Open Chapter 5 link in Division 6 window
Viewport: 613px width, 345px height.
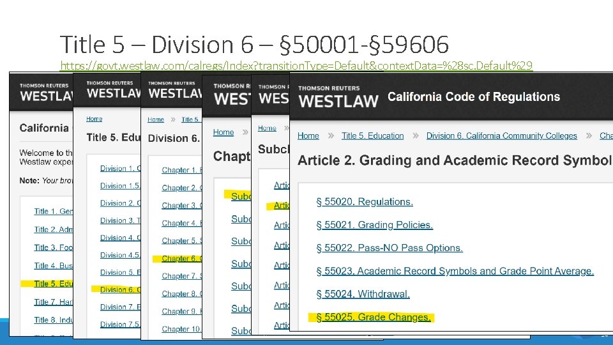[x=182, y=241]
